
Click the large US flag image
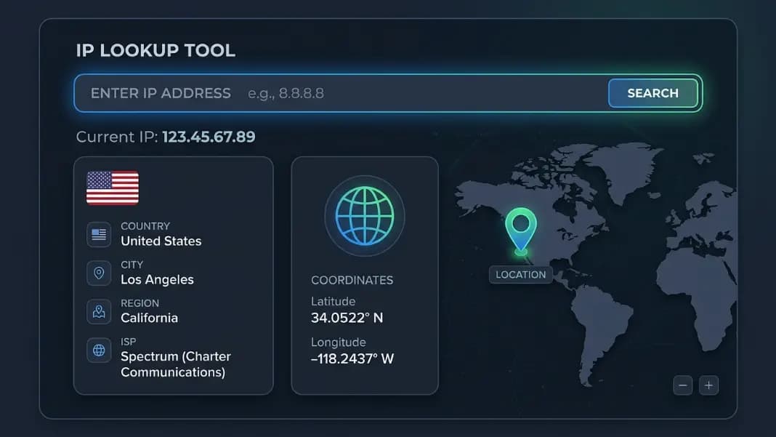113,188
